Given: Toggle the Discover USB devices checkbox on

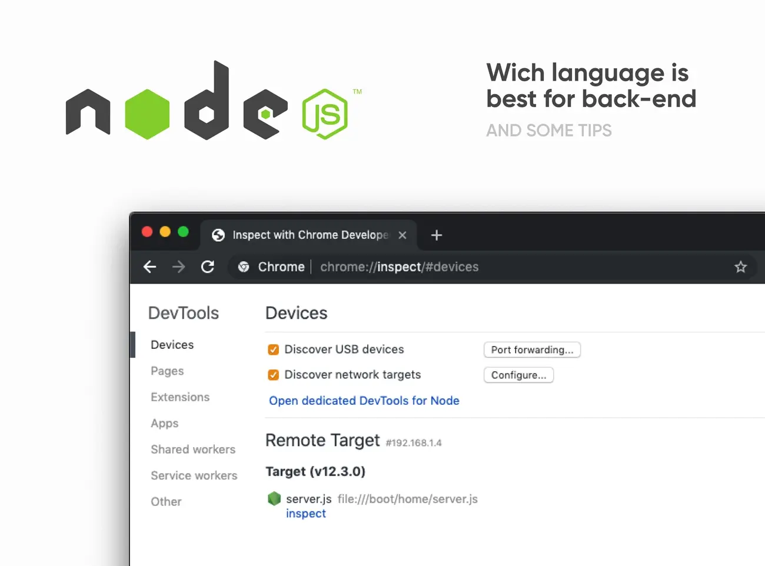Looking at the screenshot, I should click(x=273, y=349).
